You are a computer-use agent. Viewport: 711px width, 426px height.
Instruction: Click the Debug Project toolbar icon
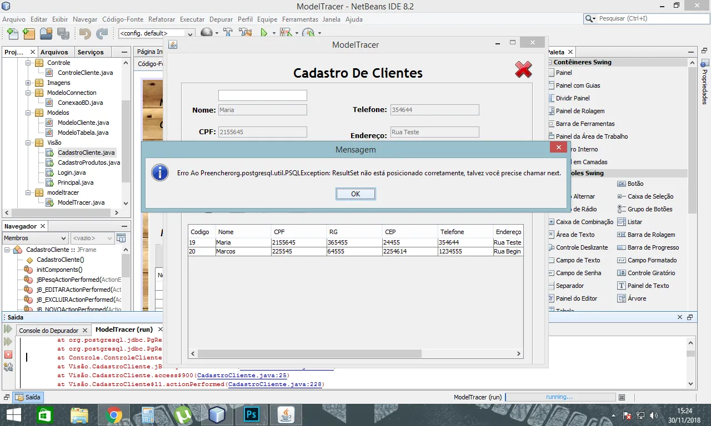286,33
